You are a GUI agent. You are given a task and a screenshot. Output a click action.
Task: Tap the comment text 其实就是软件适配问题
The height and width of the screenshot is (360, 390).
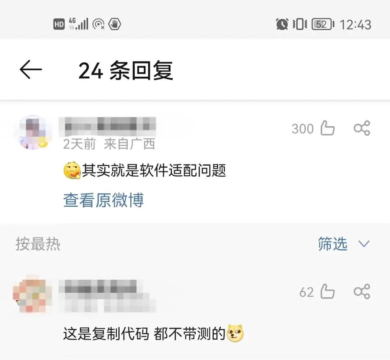point(154,171)
